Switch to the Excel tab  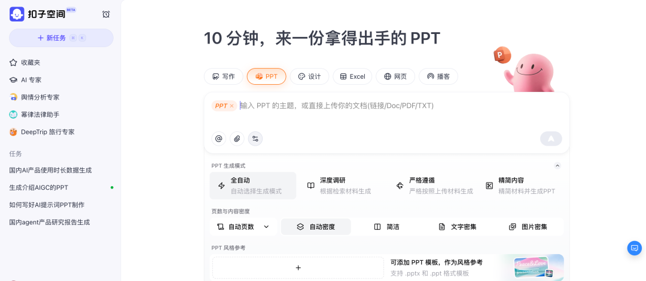pos(352,76)
